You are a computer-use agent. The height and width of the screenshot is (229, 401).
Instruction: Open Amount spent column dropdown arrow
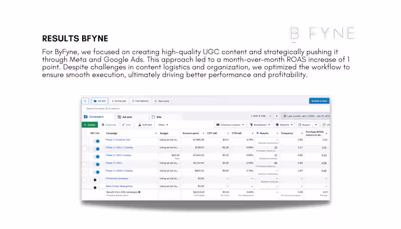pos(204,133)
